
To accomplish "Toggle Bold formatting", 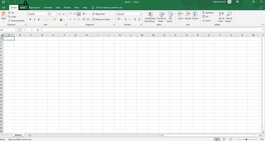I will pyautogui.click(x=30, y=20).
